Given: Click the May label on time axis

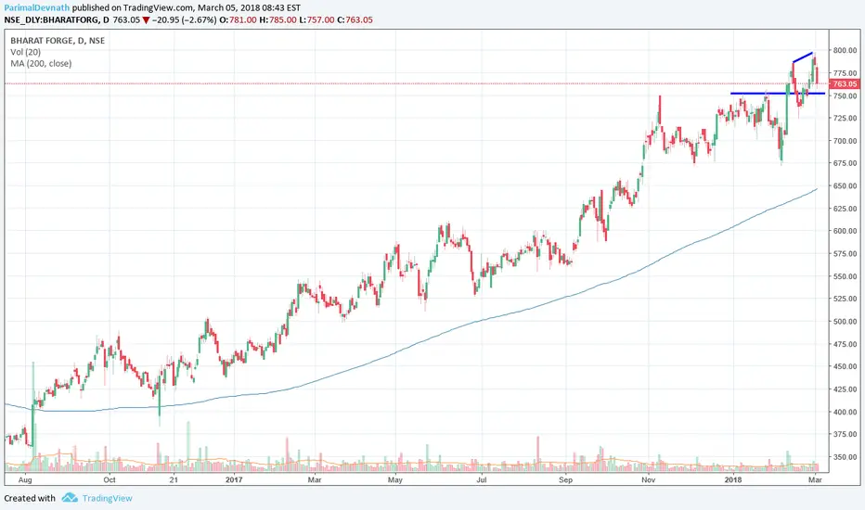Looking at the screenshot, I should tap(395, 479).
